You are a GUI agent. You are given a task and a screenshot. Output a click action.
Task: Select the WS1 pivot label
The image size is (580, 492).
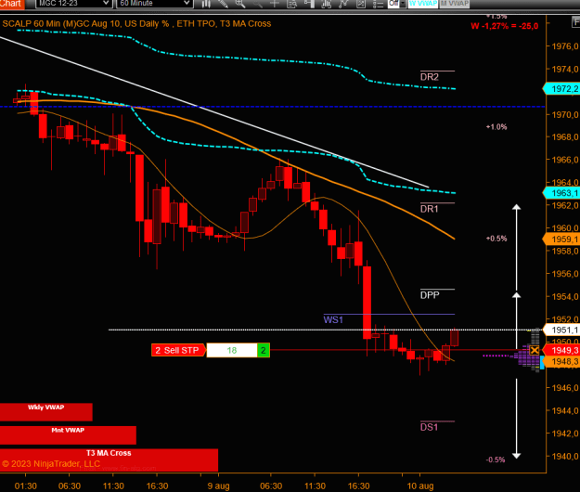(333, 319)
